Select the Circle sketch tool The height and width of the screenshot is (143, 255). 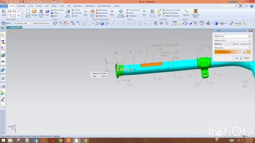coord(14,16)
